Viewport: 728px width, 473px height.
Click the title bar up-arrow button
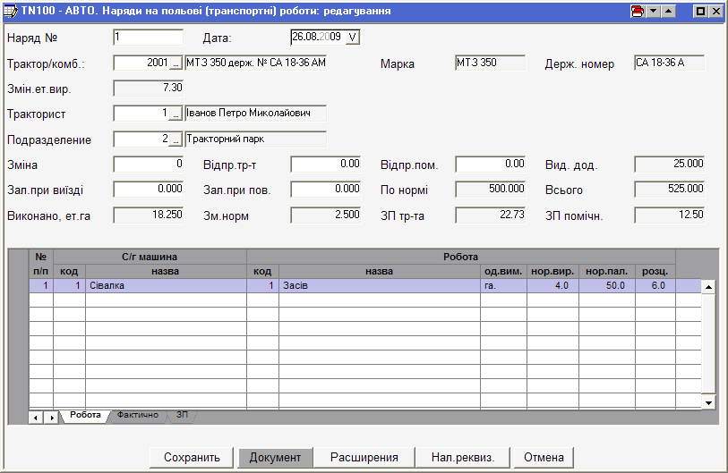click(x=668, y=11)
